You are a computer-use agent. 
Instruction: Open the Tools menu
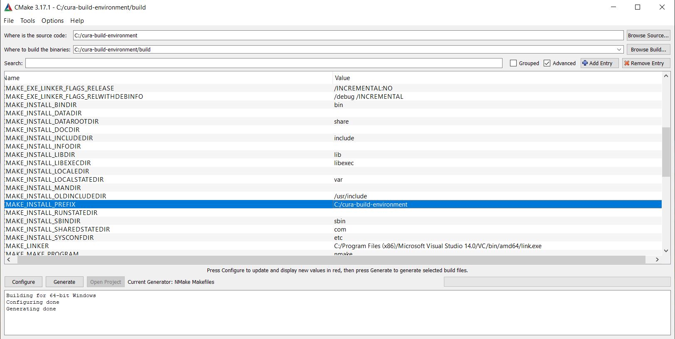pyautogui.click(x=27, y=20)
